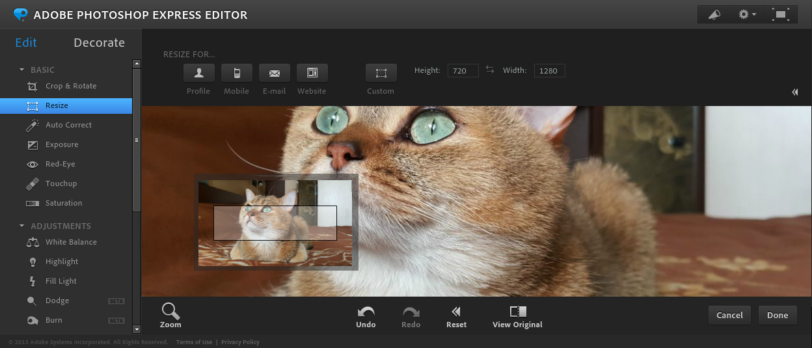Image resolution: width=812 pixels, height=348 pixels.
Task: Collapse the resize options panel
Action: [x=794, y=92]
